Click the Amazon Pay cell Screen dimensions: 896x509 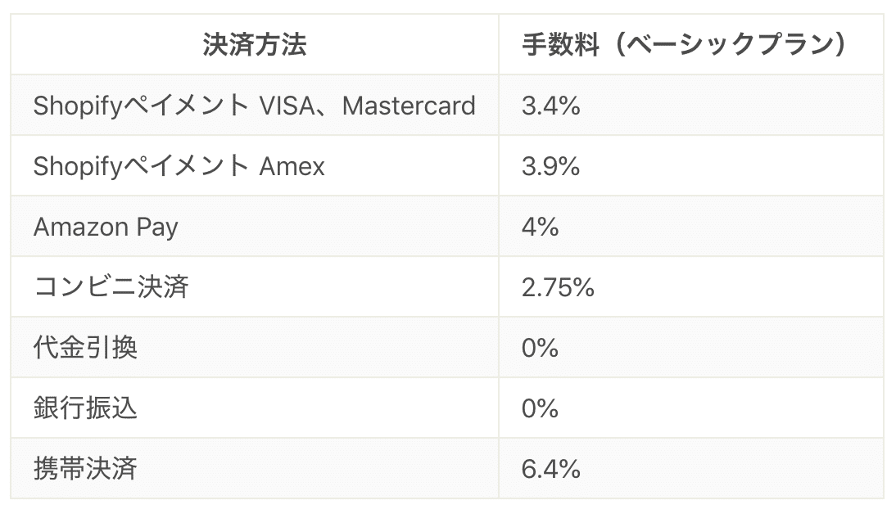106,227
